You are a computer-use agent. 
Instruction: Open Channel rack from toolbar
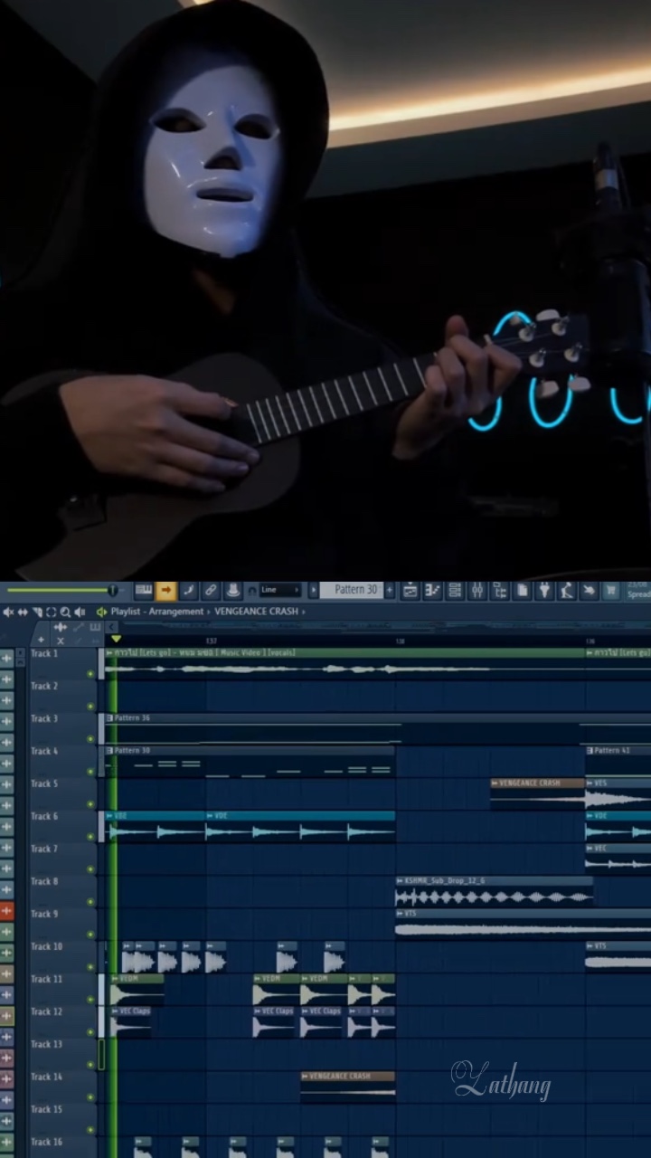click(454, 591)
